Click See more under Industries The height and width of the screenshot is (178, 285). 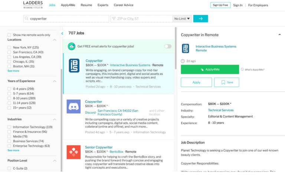[13, 150]
